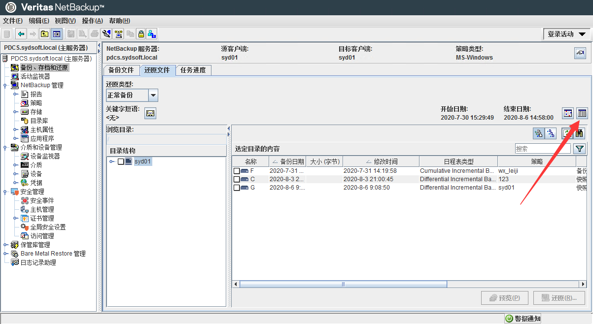Open the filter funnel icon

[x=579, y=149]
